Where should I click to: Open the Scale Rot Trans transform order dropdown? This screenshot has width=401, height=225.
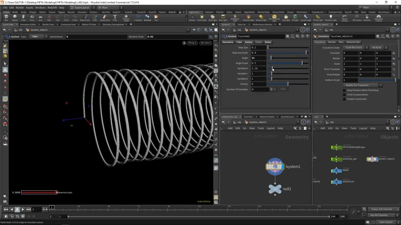[355, 47]
